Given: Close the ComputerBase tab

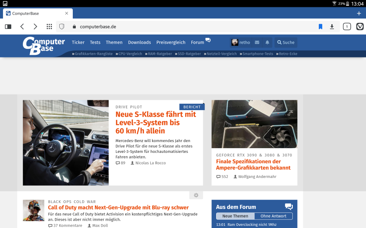Looking at the screenshot, I should pyautogui.click(x=67, y=13).
